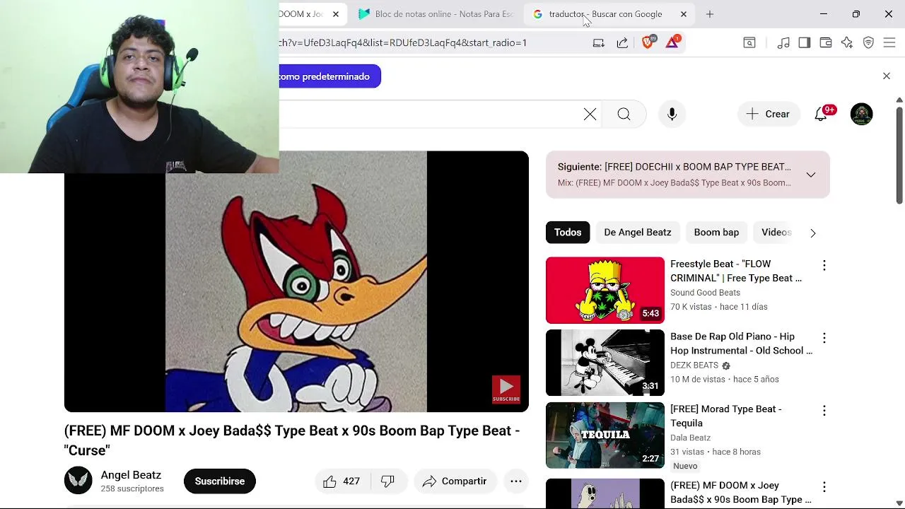This screenshot has height=509, width=905.
Task: Open a new browser tab
Action: (710, 14)
